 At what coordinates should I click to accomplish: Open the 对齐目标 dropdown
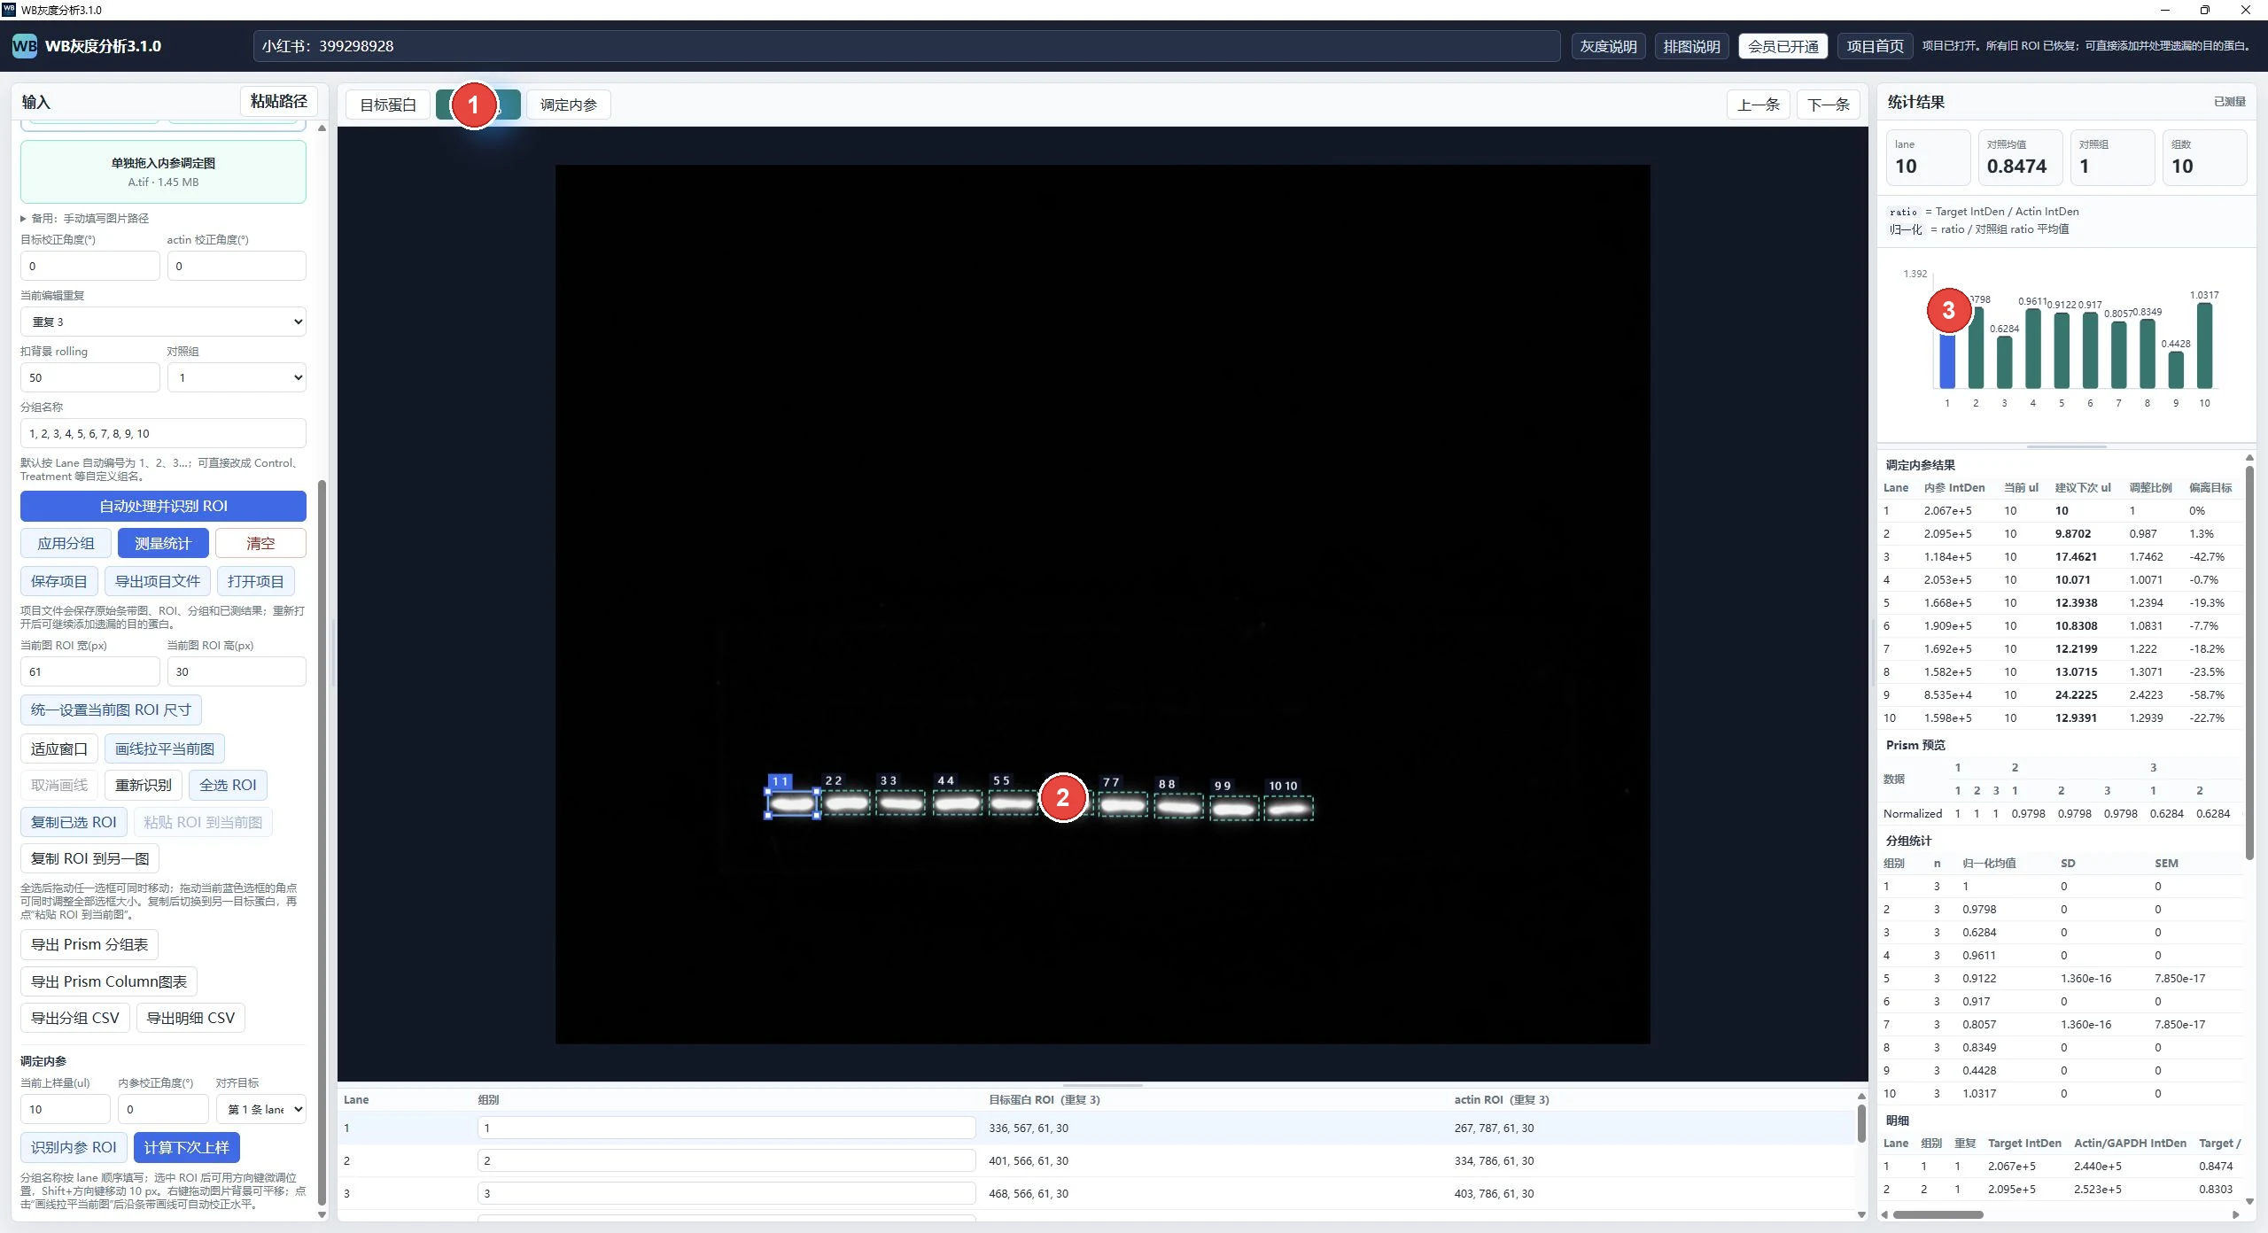click(x=261, y=1109)
